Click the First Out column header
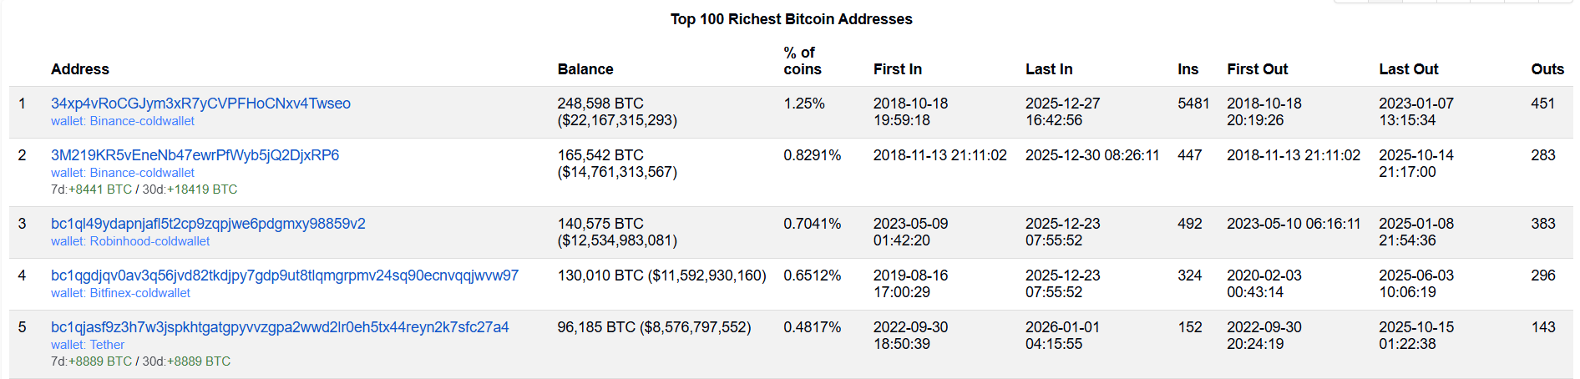 coord(1257,69)
